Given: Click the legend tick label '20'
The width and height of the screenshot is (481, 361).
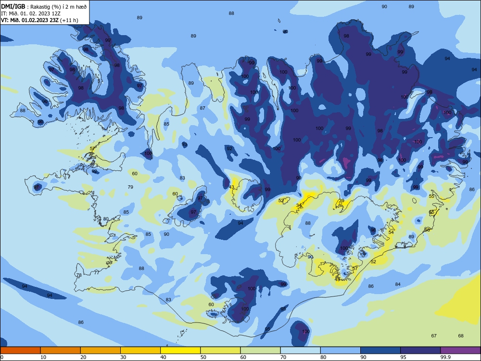Looking at the screenshot, I should tap(83, 357).
